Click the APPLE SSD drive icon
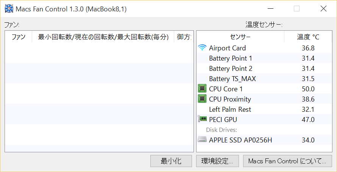The width and height of the screenshot is (337, 172). [202, 139]
